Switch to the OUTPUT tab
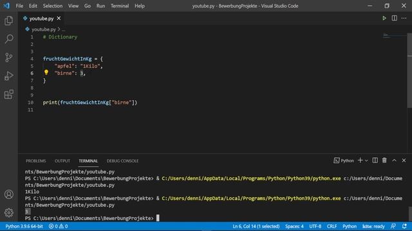The width and height of the screenshot is (412, 231). (x=62, y=161)
